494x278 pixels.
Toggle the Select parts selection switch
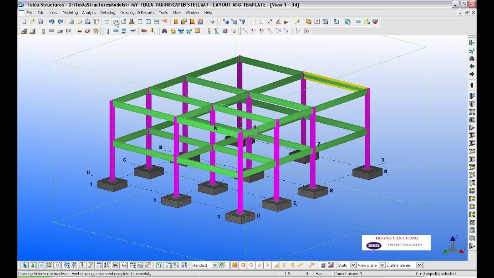pyautogui.click(x=41, y=265)
